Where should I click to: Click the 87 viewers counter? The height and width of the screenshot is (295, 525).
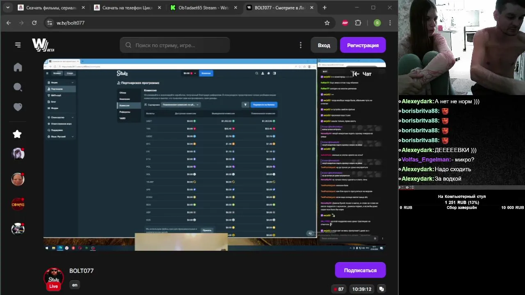point(338,289)
